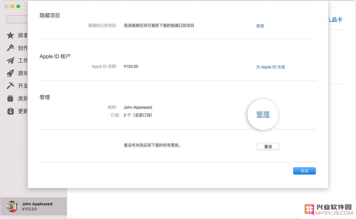
Task: Click the 隐藏项目 section heading
Action: [50, 15]
